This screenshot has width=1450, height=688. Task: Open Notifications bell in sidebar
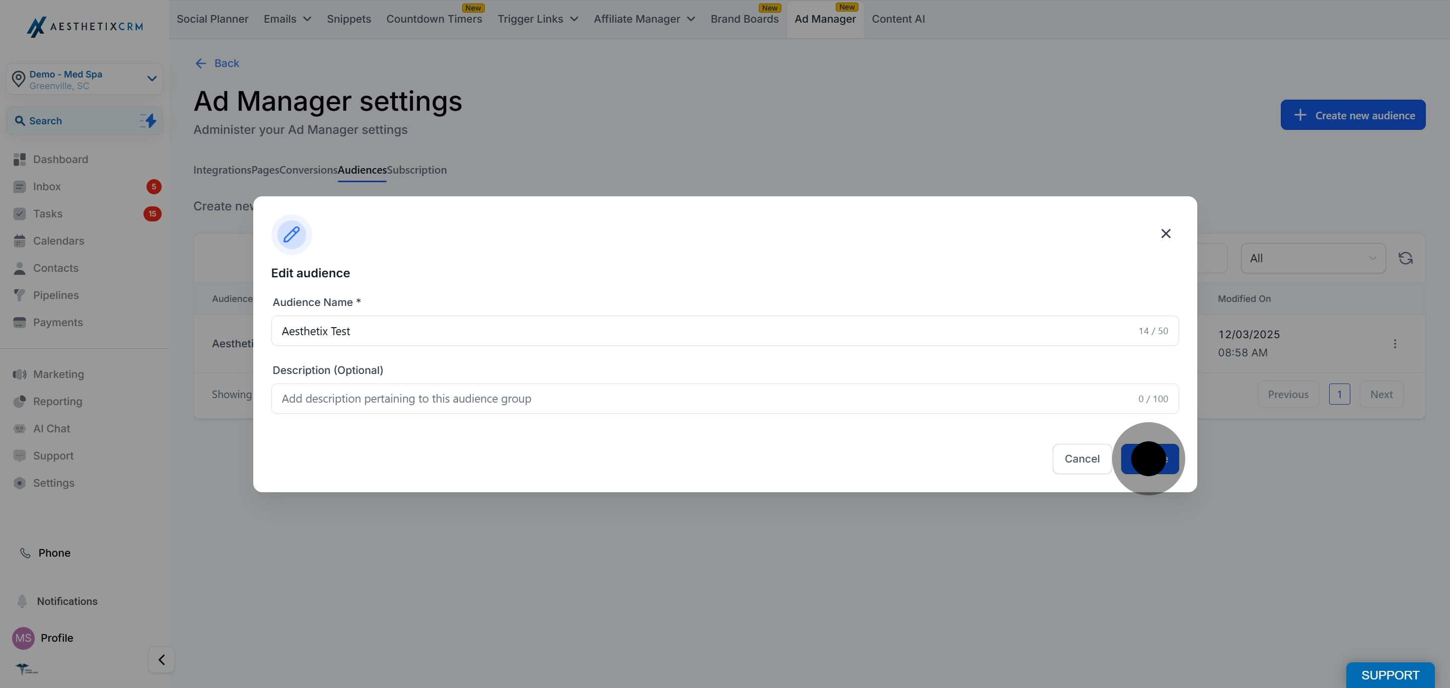[23, 601]
